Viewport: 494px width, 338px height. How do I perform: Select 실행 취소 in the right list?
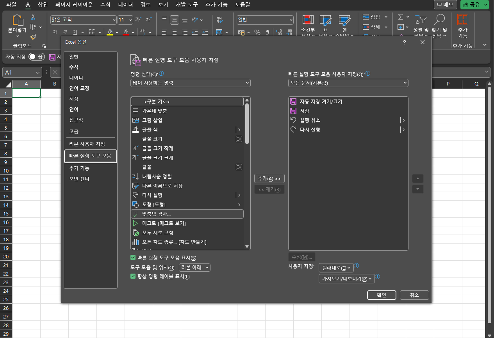pyautogui.click(x=348, y=120)
